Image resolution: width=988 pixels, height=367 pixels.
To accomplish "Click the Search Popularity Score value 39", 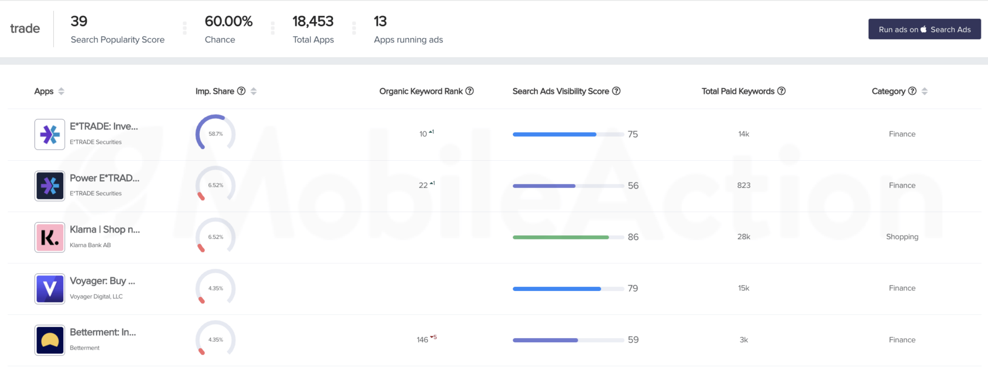I will coord(79,21).
